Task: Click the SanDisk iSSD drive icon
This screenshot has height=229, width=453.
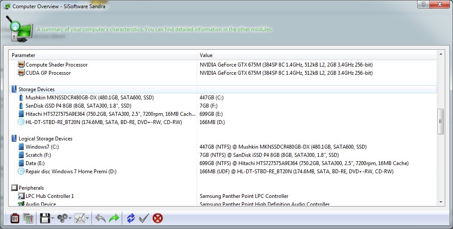Action: pos(21,106)
